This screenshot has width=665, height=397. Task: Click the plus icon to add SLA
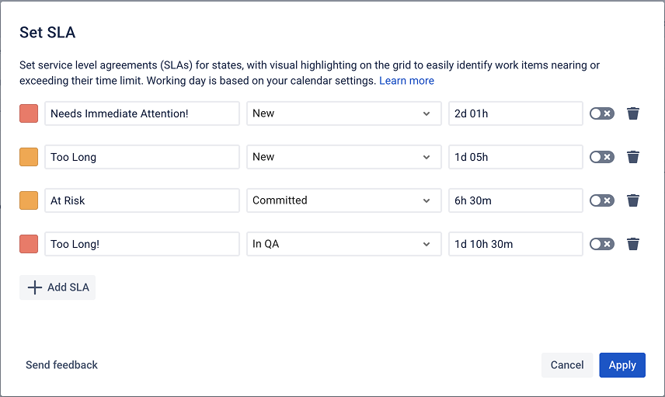pyautogui.click(x=35, y=287)
